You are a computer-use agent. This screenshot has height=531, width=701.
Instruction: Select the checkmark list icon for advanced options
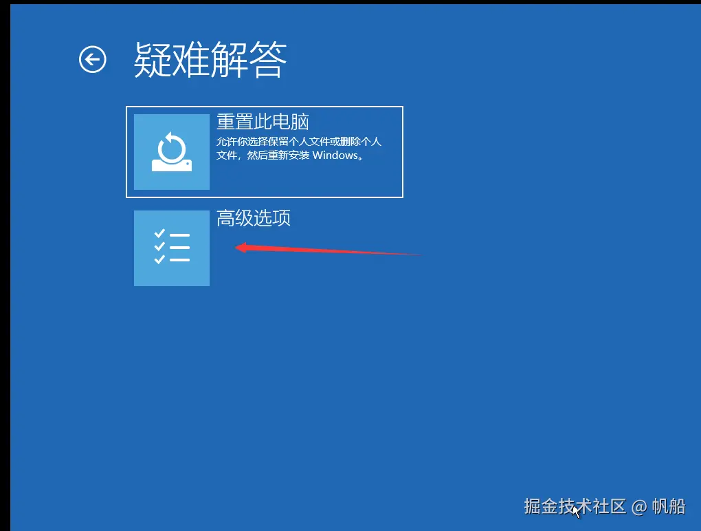171,248
